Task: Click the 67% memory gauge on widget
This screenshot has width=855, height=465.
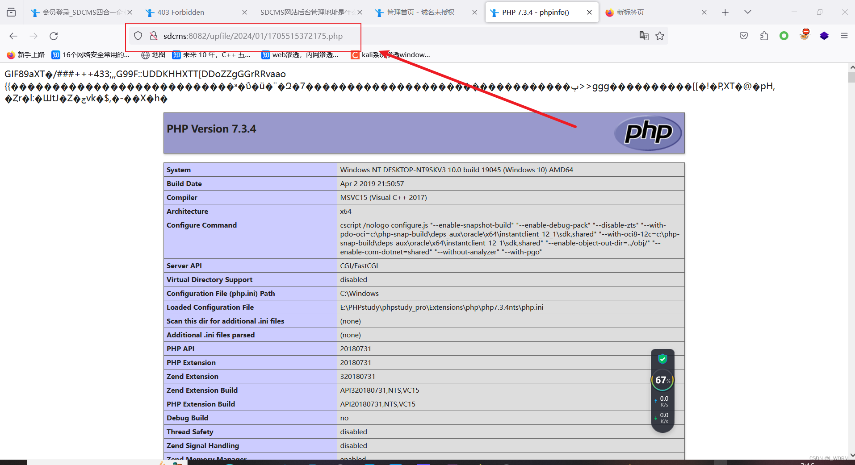Action: [662, 380]
